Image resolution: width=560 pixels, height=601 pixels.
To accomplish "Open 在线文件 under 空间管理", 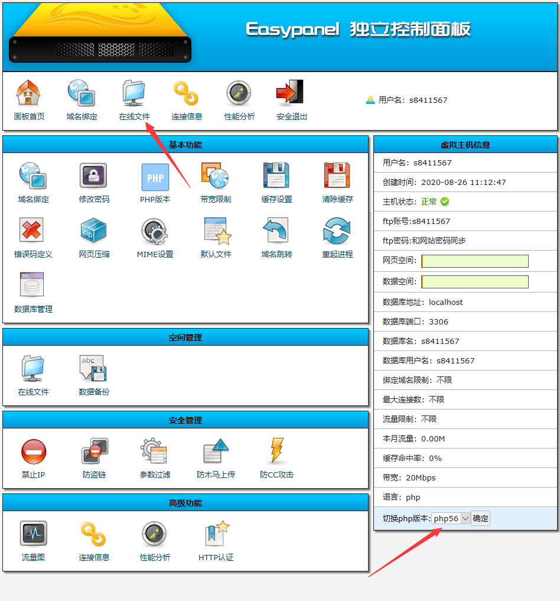I will pyautogui.click(x=33, y=368).
